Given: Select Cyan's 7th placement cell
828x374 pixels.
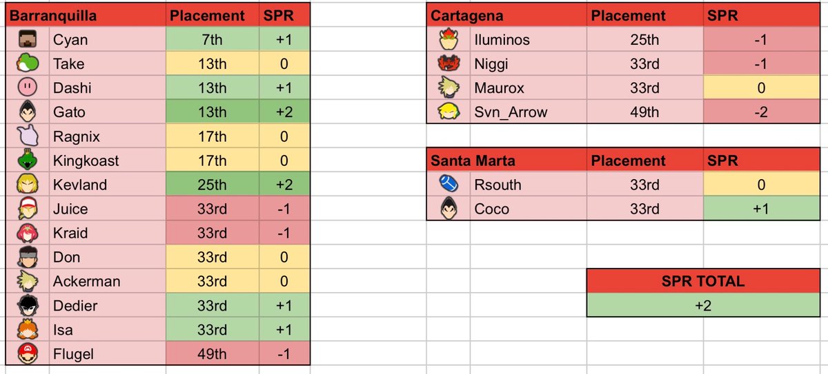Looking at the screenshot, I should (213, 40).
